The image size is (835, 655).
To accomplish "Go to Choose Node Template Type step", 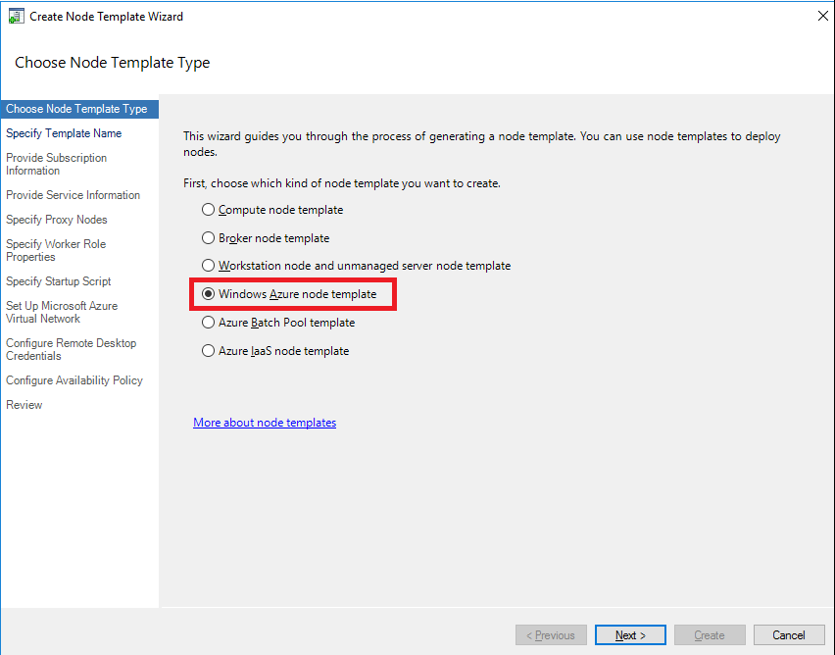I will pyautogui.click(x=79, y=109).
